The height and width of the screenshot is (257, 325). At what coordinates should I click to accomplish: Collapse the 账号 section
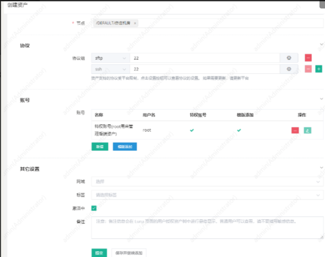[321, 100]
